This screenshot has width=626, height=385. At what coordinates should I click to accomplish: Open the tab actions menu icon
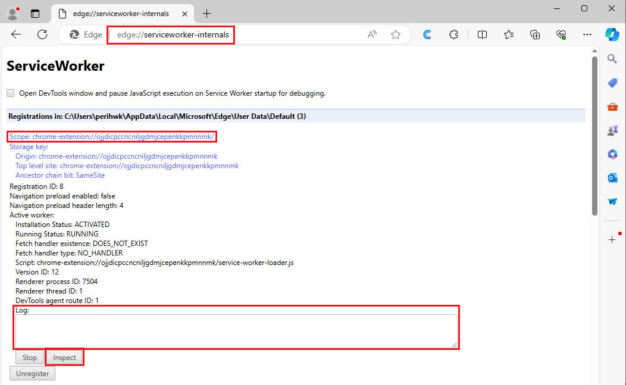[x=35, y=14]
